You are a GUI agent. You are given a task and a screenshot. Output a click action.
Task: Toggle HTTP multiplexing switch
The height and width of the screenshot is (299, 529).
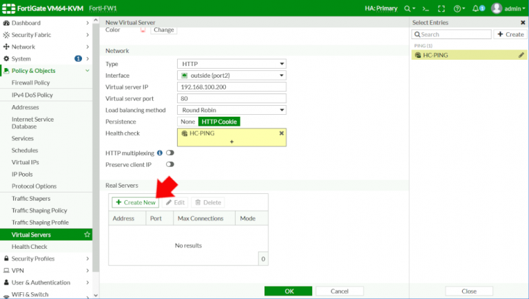tap(169, 153)
